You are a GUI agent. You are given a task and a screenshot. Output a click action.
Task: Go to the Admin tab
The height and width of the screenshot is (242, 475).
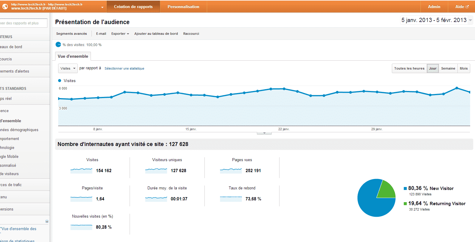[434, 7]
